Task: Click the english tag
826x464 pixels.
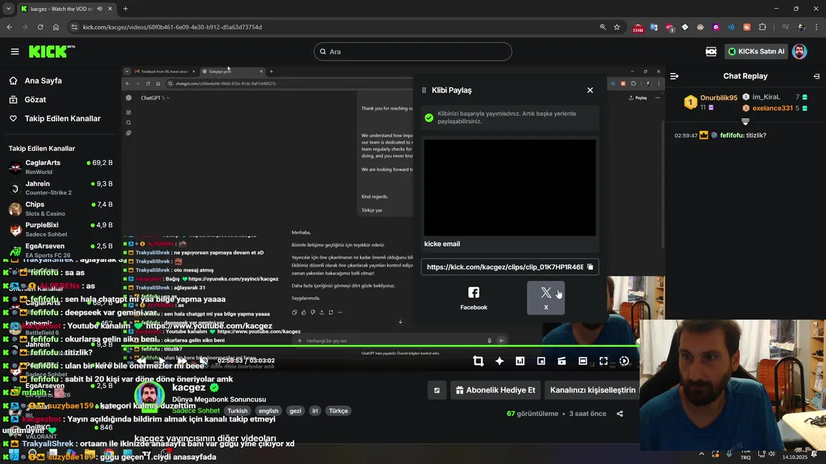Action: click(x=268, y=411)
